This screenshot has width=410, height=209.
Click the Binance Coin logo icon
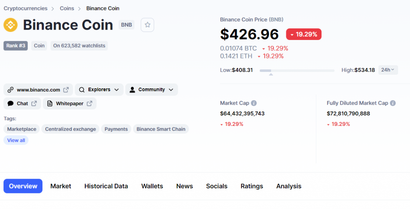point(10,25)
